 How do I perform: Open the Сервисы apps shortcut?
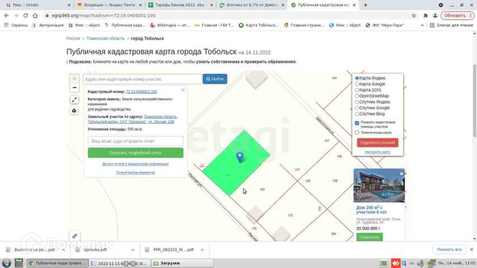[x=16, y=25]
